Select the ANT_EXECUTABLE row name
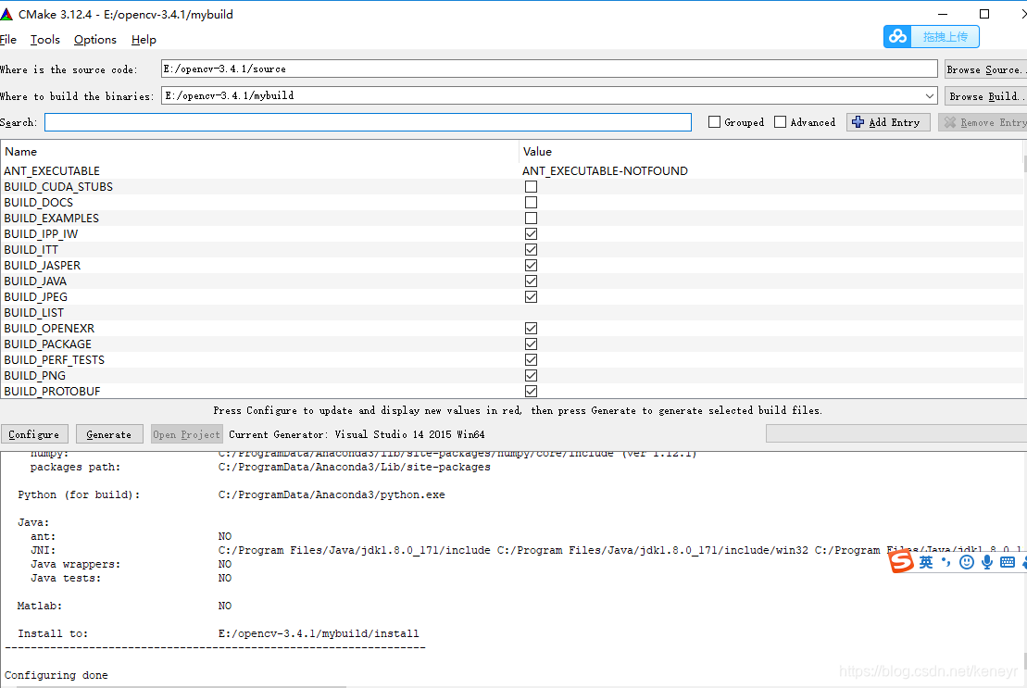The width and height of the screenshot is (1027, 688). click(52, 171)
